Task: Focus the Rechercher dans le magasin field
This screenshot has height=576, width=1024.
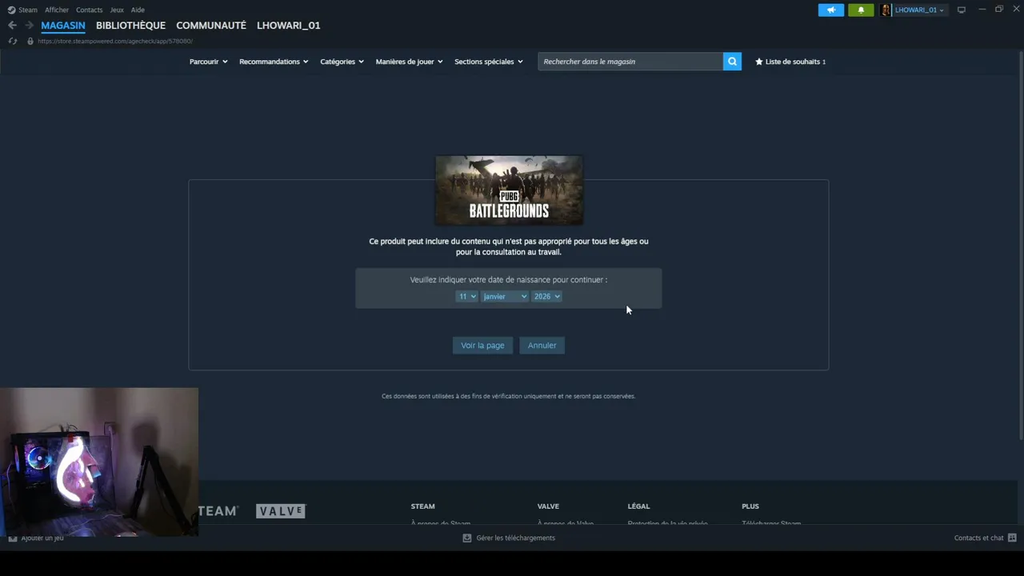Action: 630,62
